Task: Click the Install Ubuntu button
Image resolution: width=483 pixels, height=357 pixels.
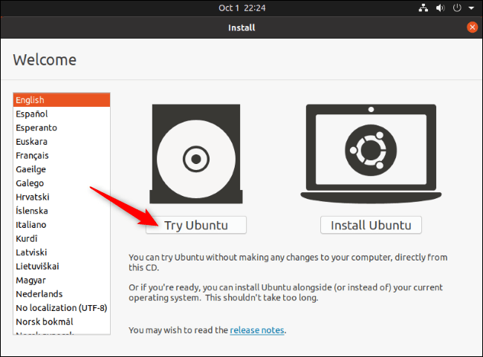Action: tap(371, 225)
